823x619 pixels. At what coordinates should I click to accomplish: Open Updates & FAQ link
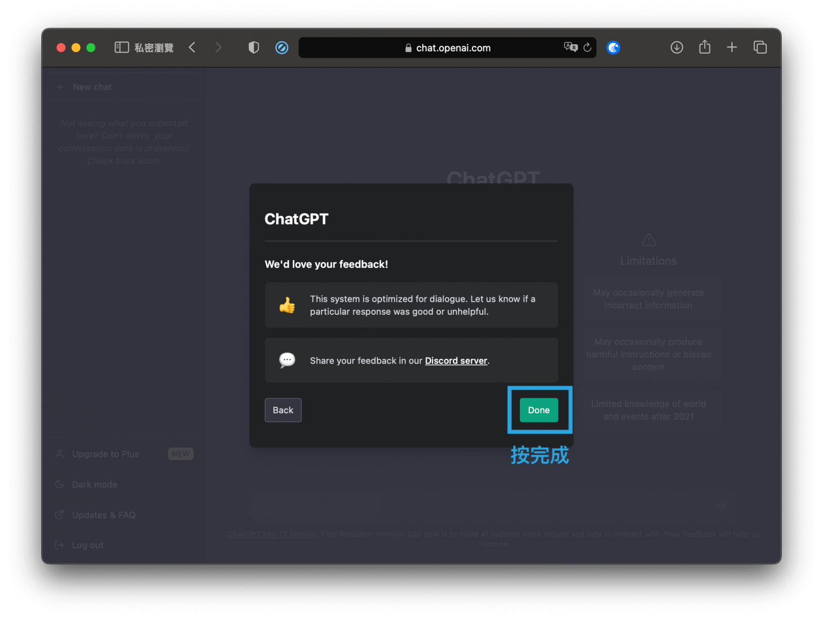pyautogui.click(x=124, y=515)
